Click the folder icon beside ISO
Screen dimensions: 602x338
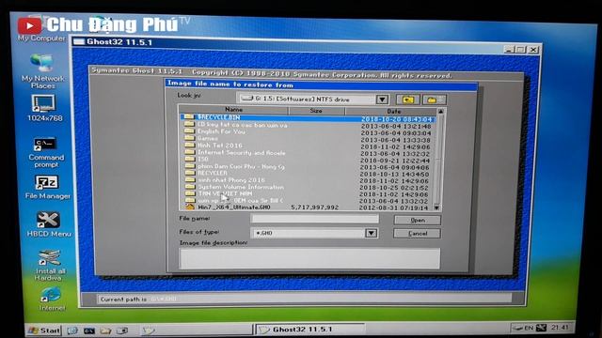[x=189, y=159]
